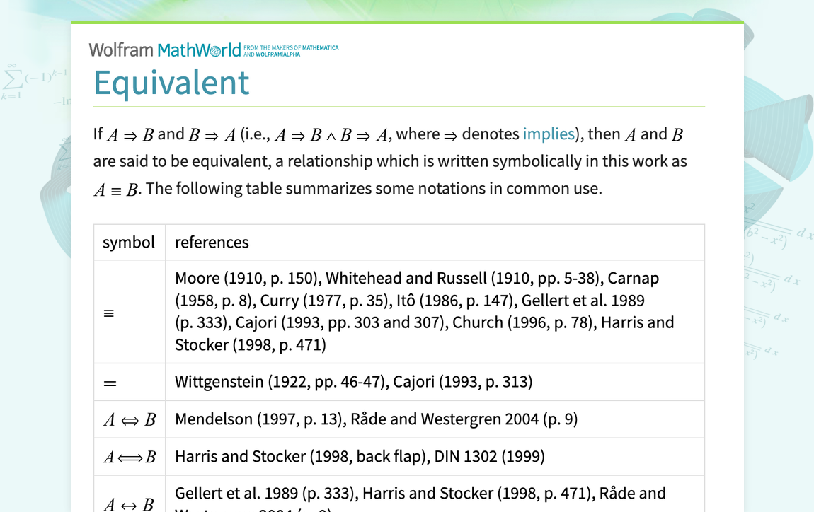Image resolution: width=814 pixels, height=512 pixels.
Task: Select the equivalence symbol in the first table row
Action: tap(109, 312)
